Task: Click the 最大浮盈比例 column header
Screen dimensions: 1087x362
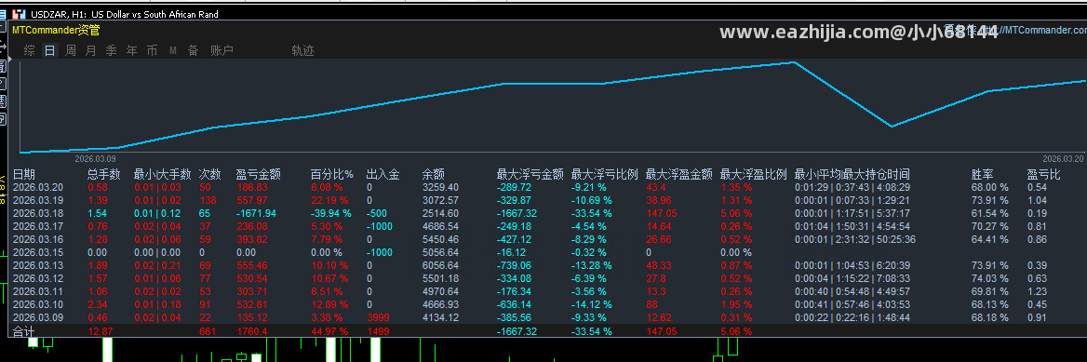Action: tap(754, 174)
